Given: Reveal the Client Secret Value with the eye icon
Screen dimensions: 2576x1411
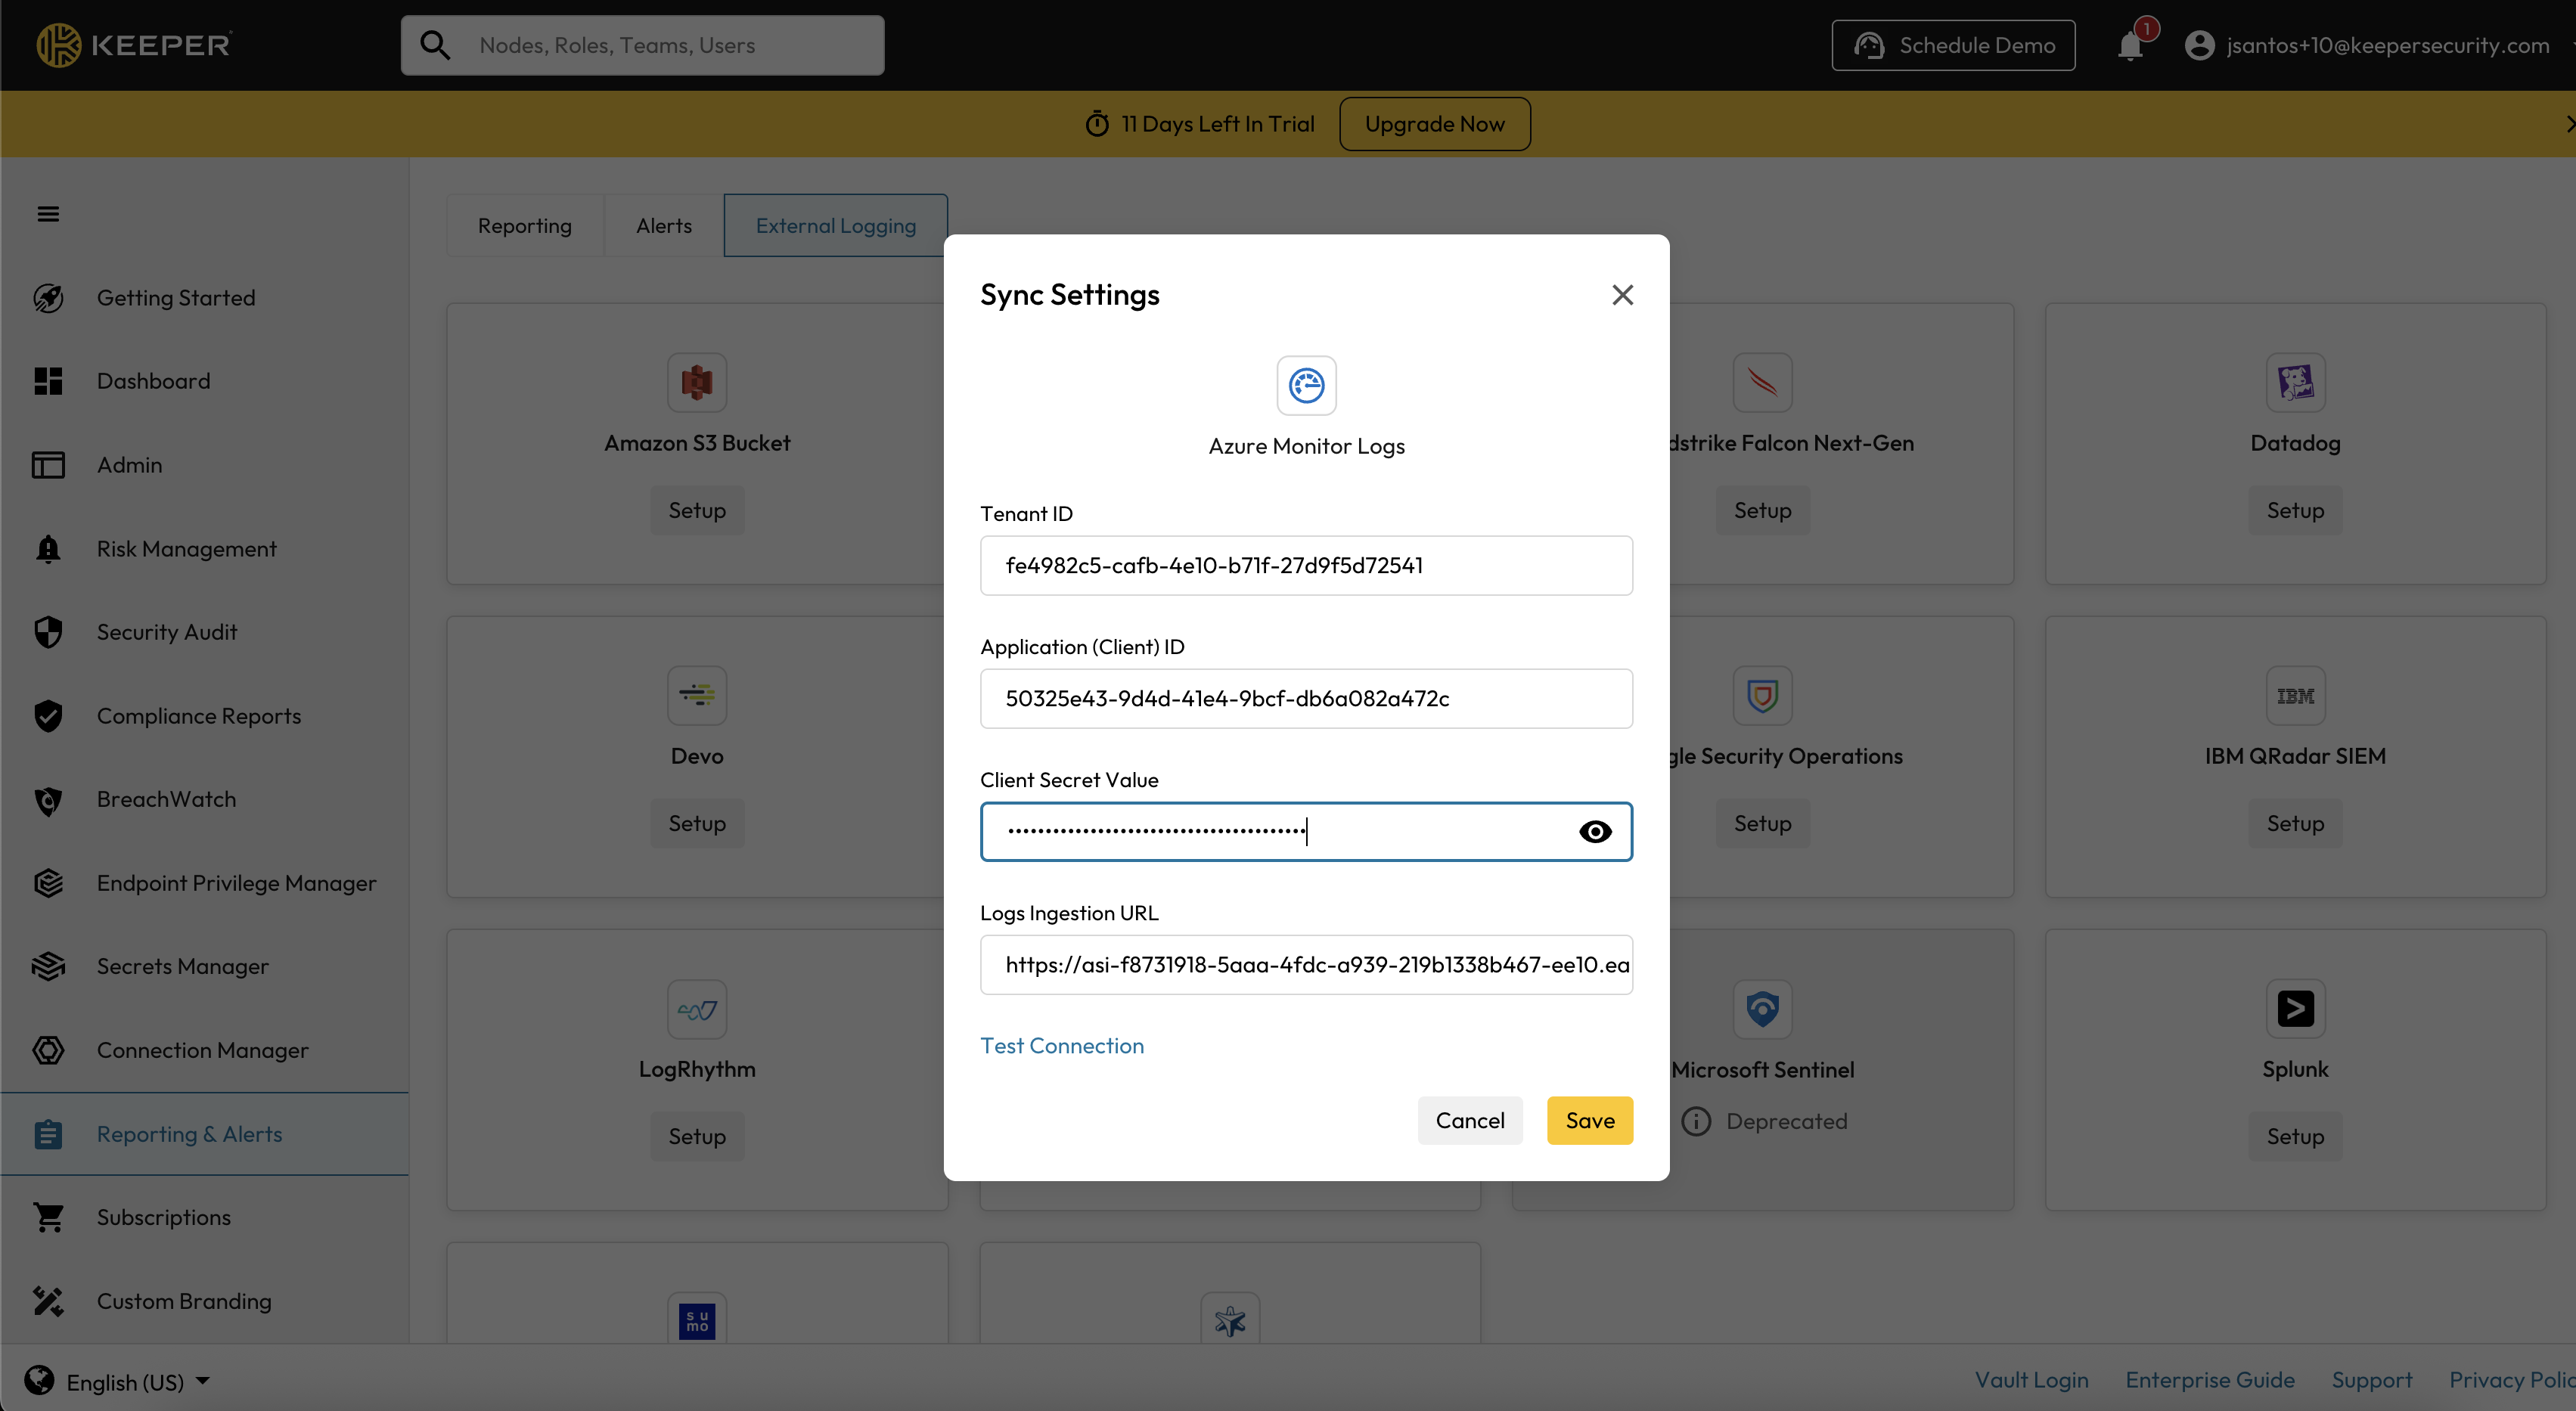Looking at the screenshot, I should coord(1595,831).
